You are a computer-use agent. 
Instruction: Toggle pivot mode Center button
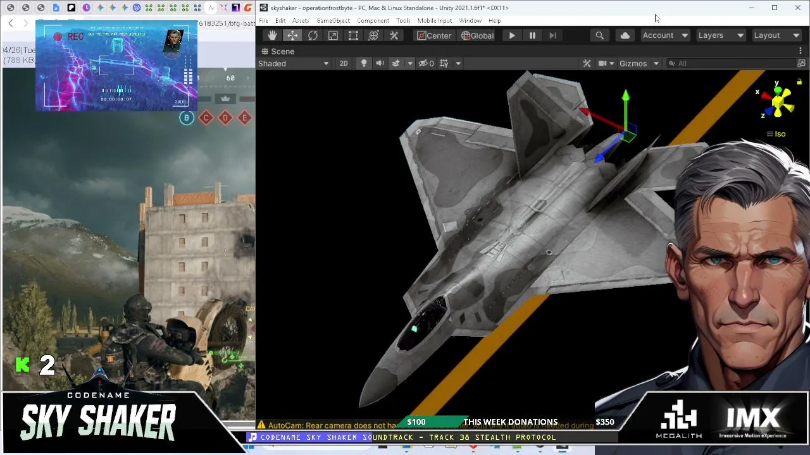pos(434,35)
